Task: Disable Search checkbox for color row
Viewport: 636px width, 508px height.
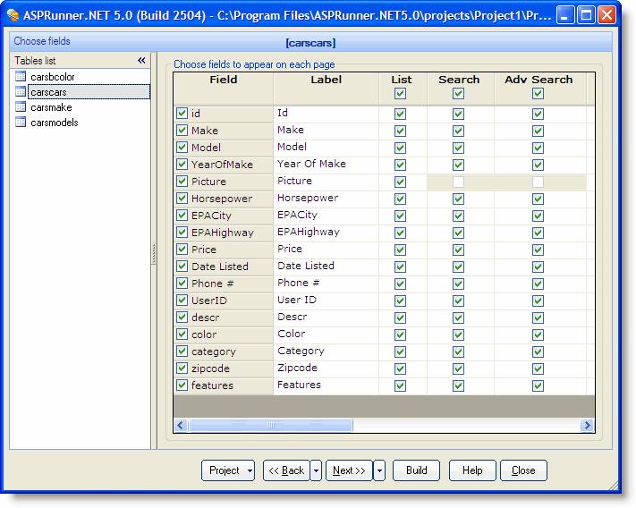Action: (458, 335)
